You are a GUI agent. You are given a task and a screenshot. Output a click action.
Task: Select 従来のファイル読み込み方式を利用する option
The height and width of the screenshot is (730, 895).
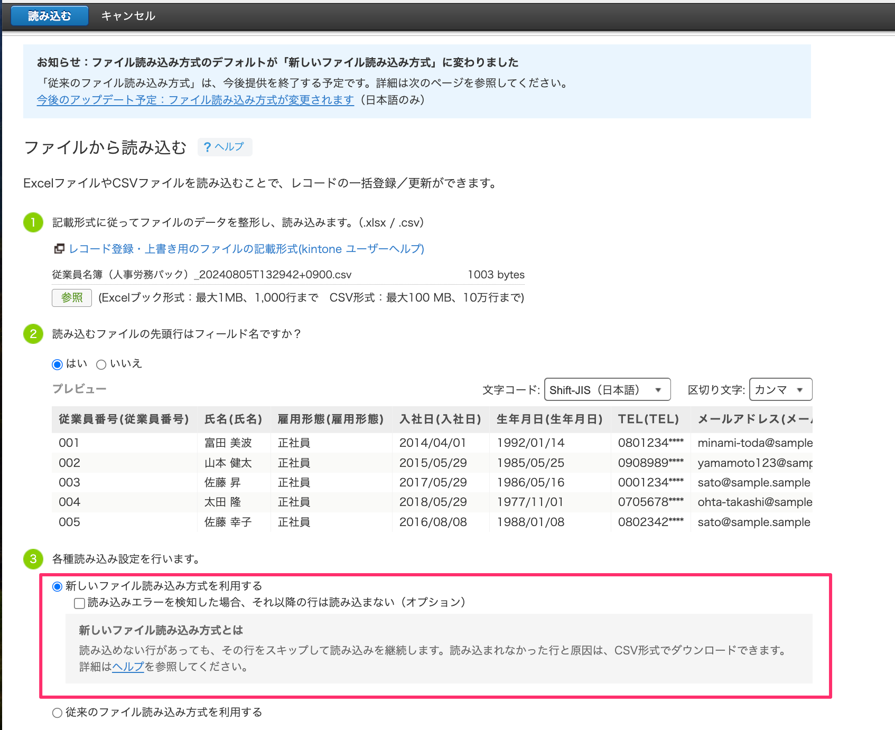tap(57, 712)
